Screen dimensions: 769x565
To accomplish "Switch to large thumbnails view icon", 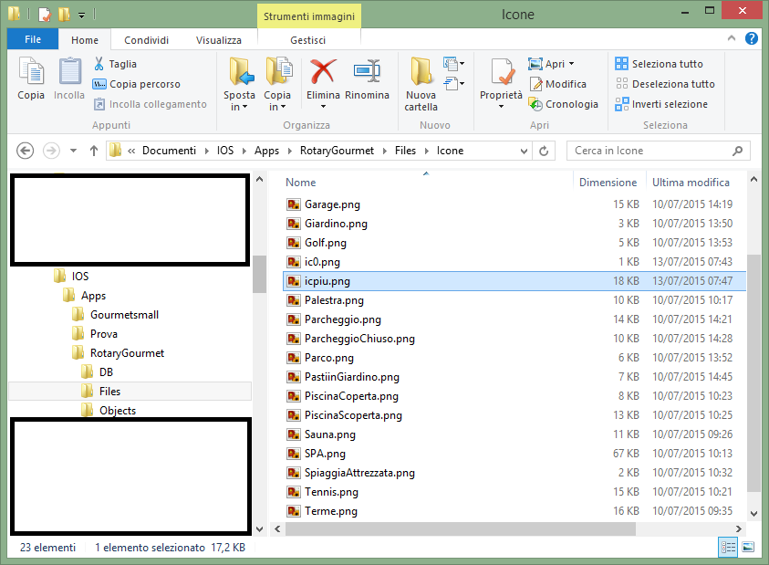I will pos(748,547).
